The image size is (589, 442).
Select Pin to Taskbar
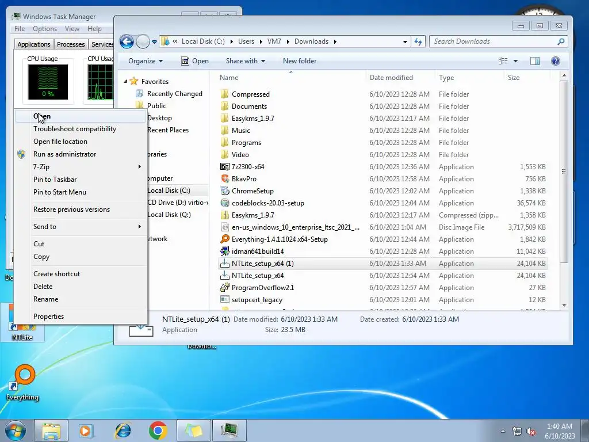point(81,180)
